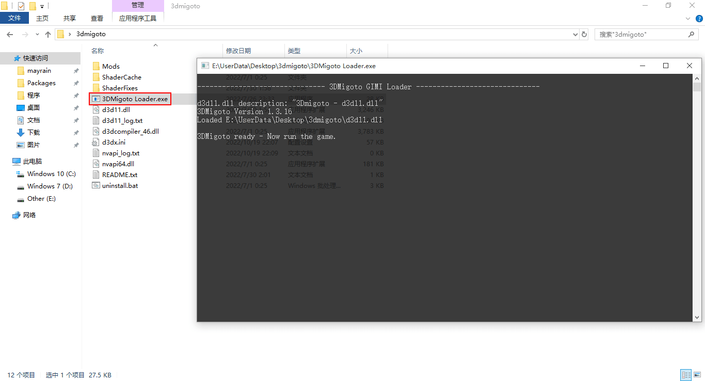The height and width of the screenshot is (381, 705).
Task: Select nvapi_log.txt file
Action: pyautogui.click(x=121, y=153)
